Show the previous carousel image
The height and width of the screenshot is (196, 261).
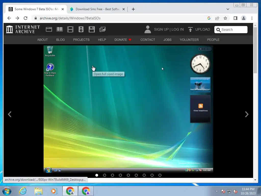click(10, 114)
